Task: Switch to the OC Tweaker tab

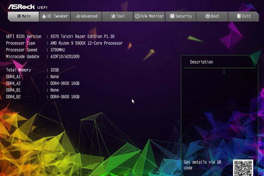Action: tap(55, 16)
